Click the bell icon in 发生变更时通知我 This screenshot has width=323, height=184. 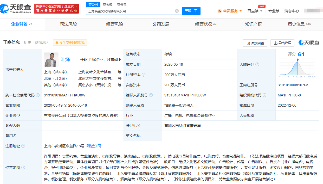coord(57,43)
